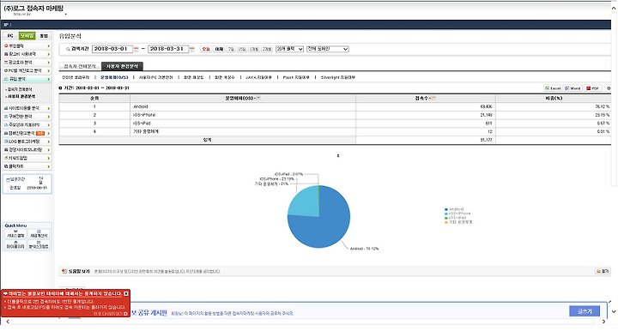This screenshot has height=331, width=618.
Task: Expand 주요성과 지표 sidebar chevron
Action: pos(48,124)
